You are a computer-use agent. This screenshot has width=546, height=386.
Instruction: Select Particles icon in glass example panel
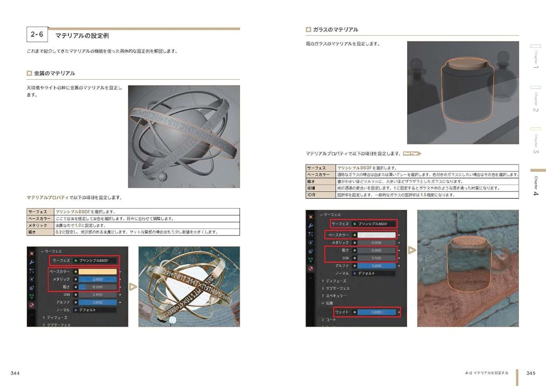click(x=311, y=234)
